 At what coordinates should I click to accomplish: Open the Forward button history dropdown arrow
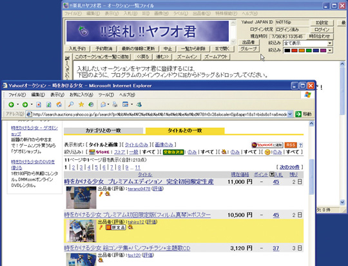32,105
